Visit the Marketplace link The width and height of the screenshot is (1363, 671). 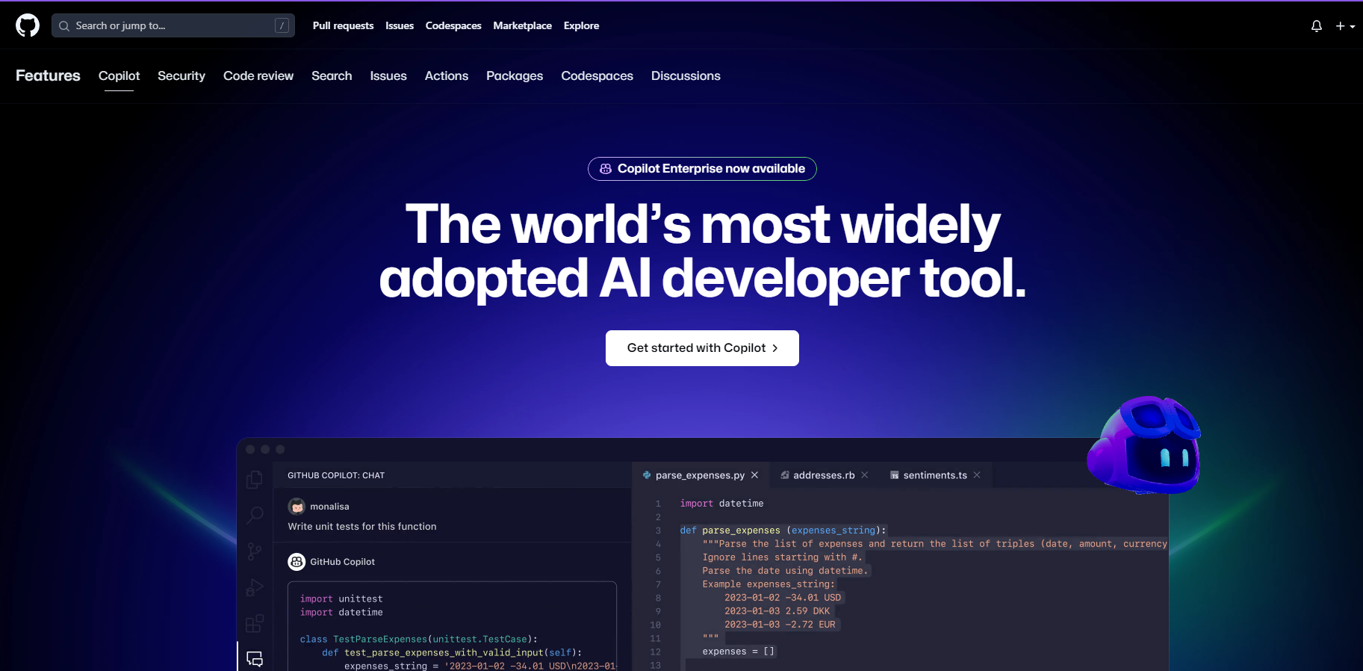pyautogui.click(x=522, y=25)
